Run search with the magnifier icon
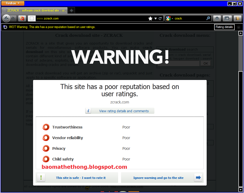 click(208, 18)
